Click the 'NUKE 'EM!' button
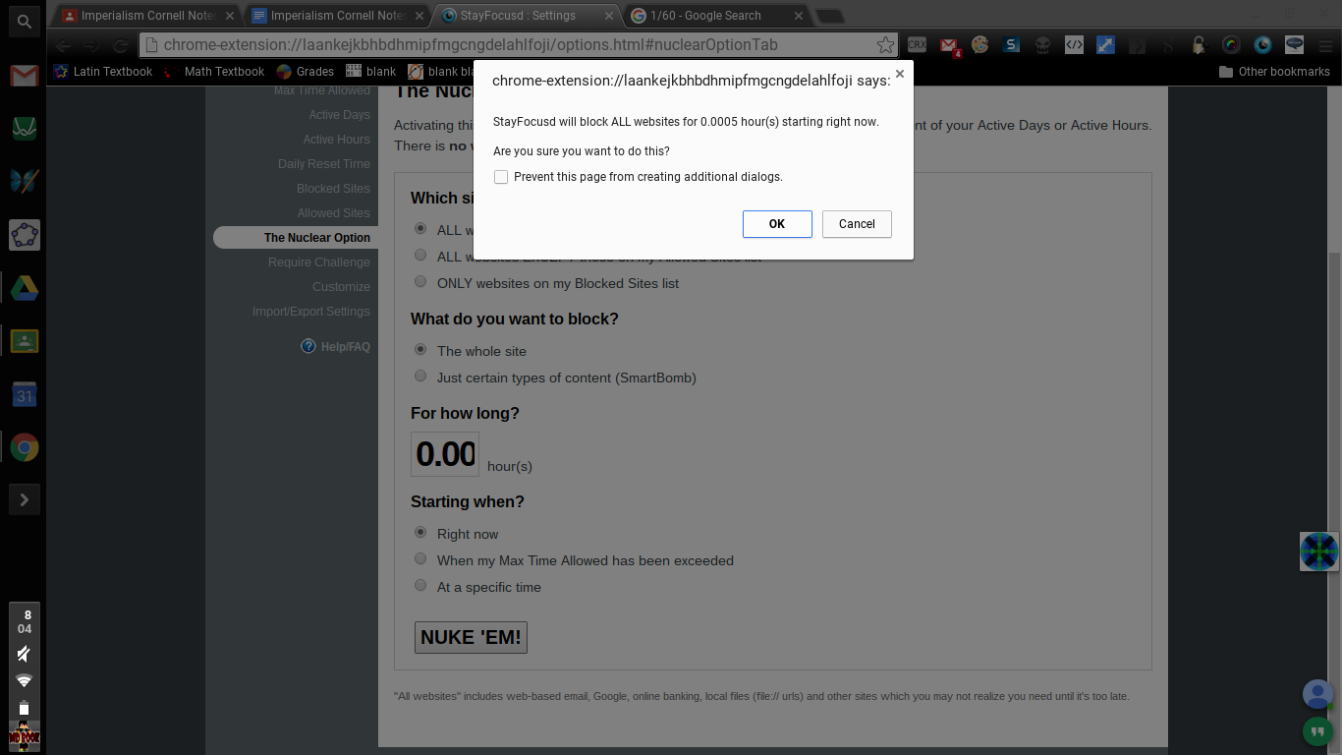Screen dimensions: 1342x755 coord(471,637)
